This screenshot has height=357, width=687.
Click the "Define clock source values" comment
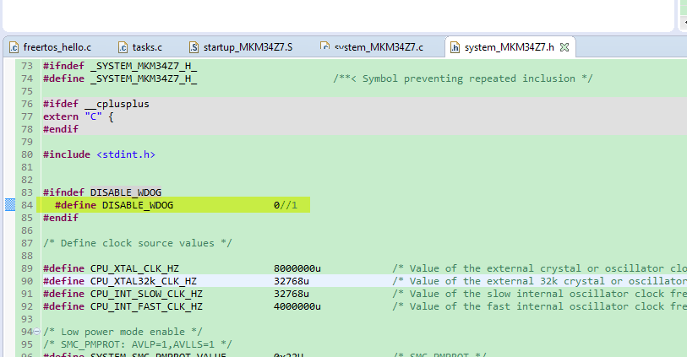[138, 243]
